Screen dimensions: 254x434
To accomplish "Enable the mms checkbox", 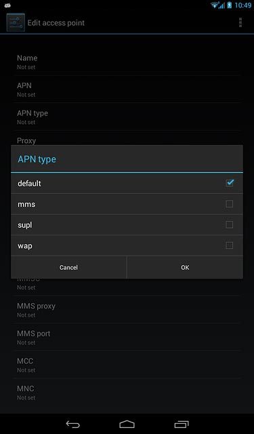I will click(230, 204).
